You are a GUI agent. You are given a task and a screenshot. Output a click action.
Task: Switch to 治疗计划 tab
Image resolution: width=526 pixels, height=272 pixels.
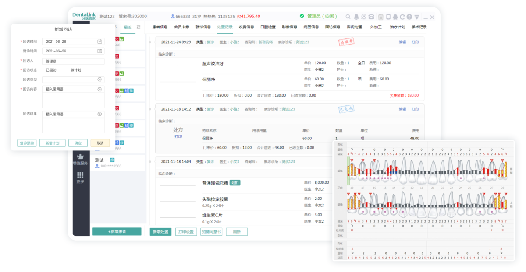[x=397, y=27]
